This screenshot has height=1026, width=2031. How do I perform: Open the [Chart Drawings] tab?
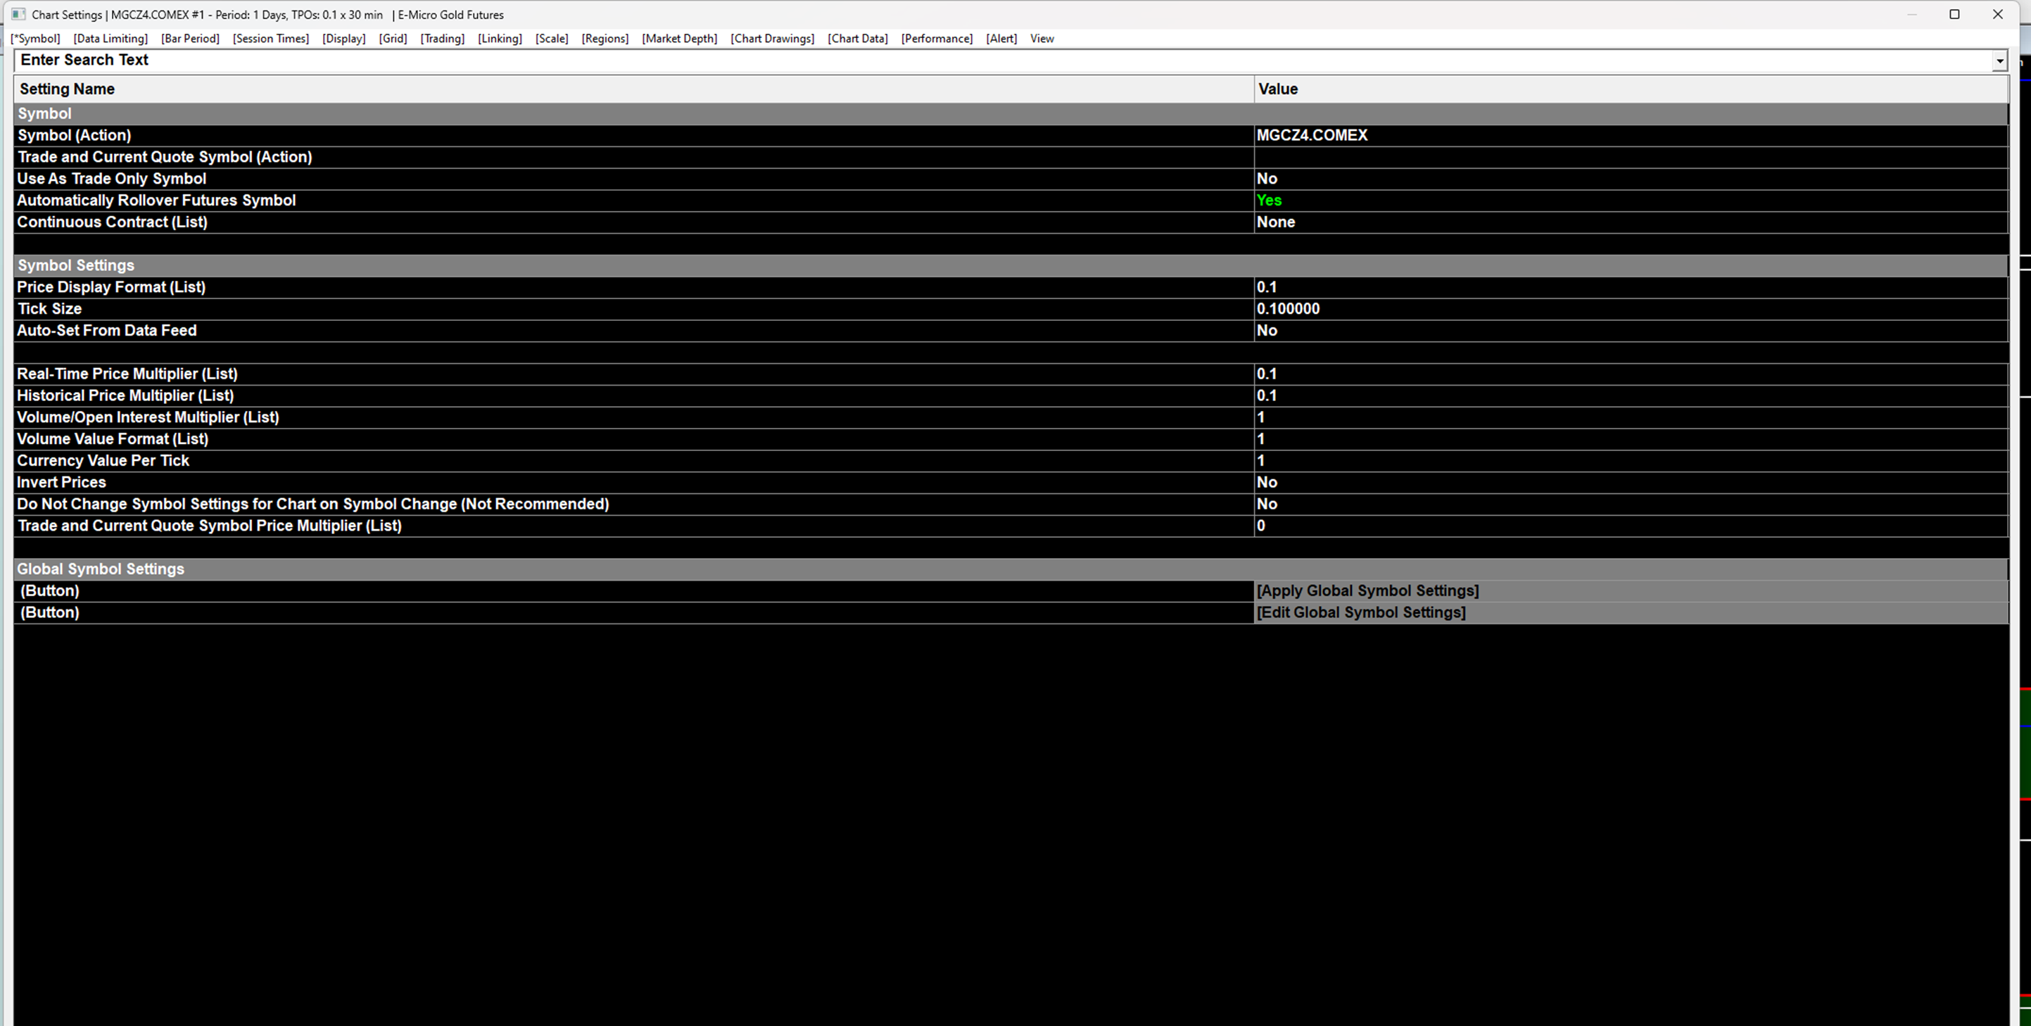[772, 39]
